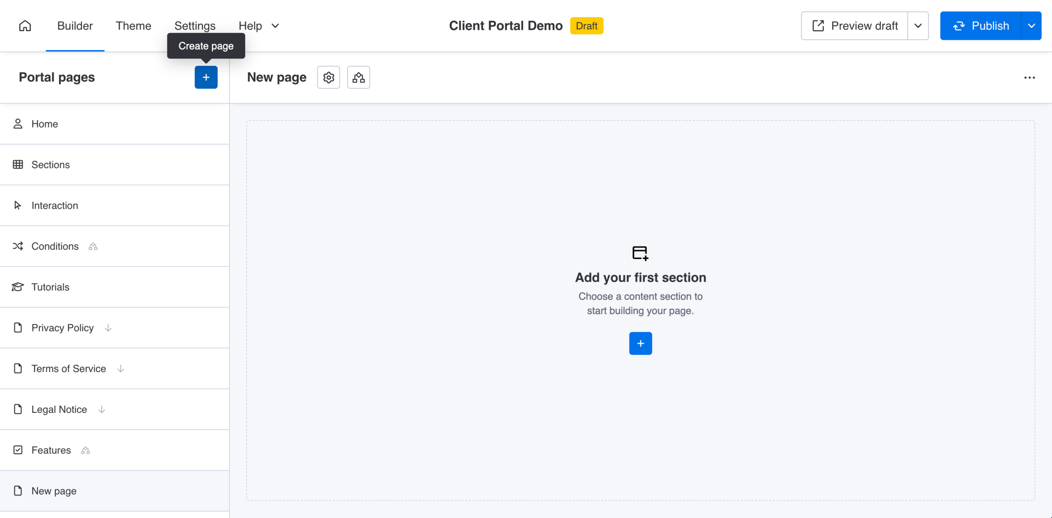
Task: Expand the Publish options dropdown arrow
Action: pos(1031,26)
